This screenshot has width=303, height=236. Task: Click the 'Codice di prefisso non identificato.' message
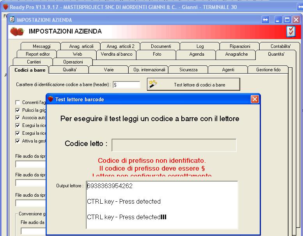click(x=152, y=160)
